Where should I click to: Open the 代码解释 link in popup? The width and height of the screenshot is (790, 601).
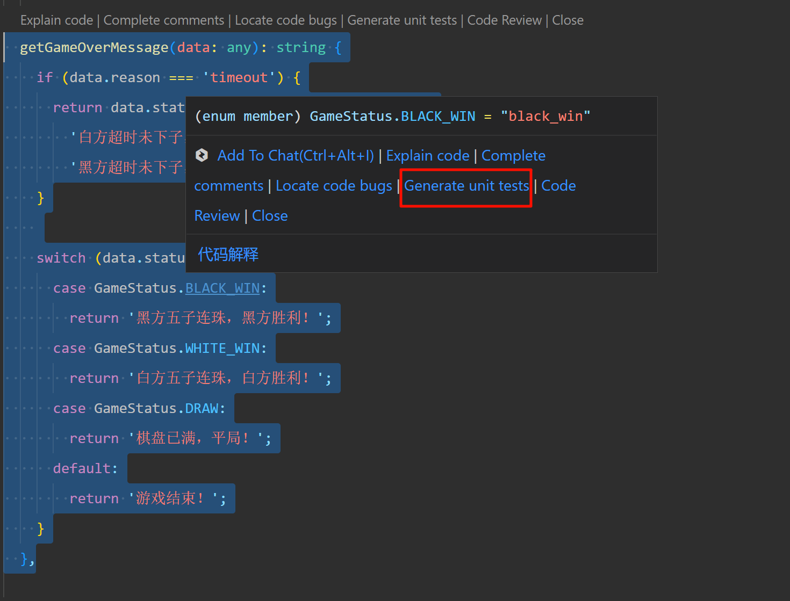click(228, 254)
